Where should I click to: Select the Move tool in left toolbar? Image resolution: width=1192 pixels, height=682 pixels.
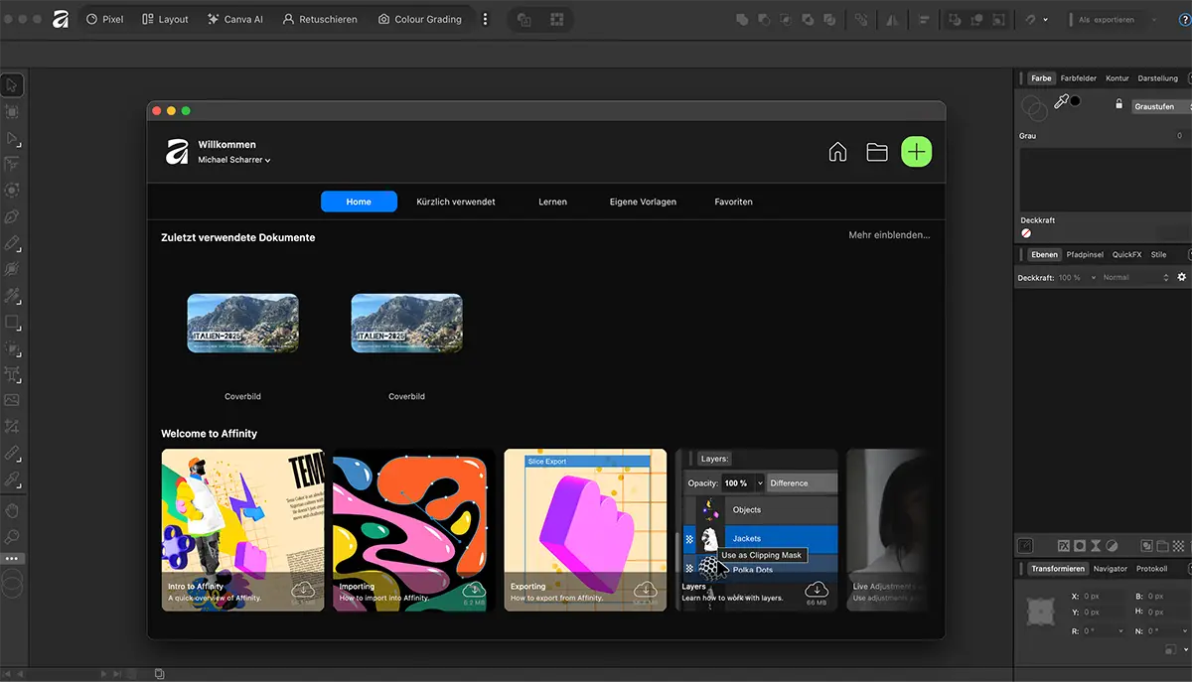coord(12,86)
